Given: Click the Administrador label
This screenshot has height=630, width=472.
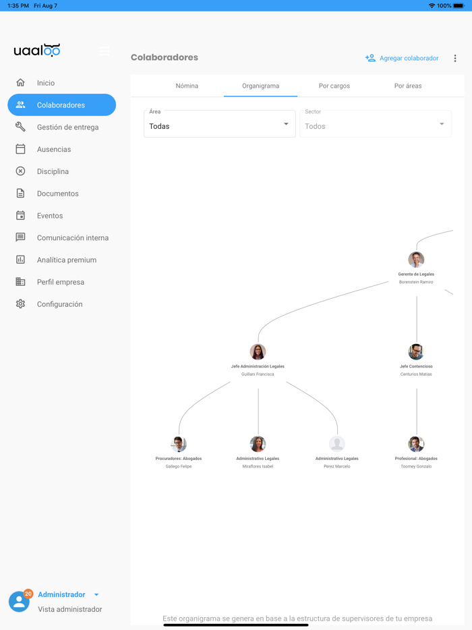Looking at the screenshot, I should click(61, 594).
